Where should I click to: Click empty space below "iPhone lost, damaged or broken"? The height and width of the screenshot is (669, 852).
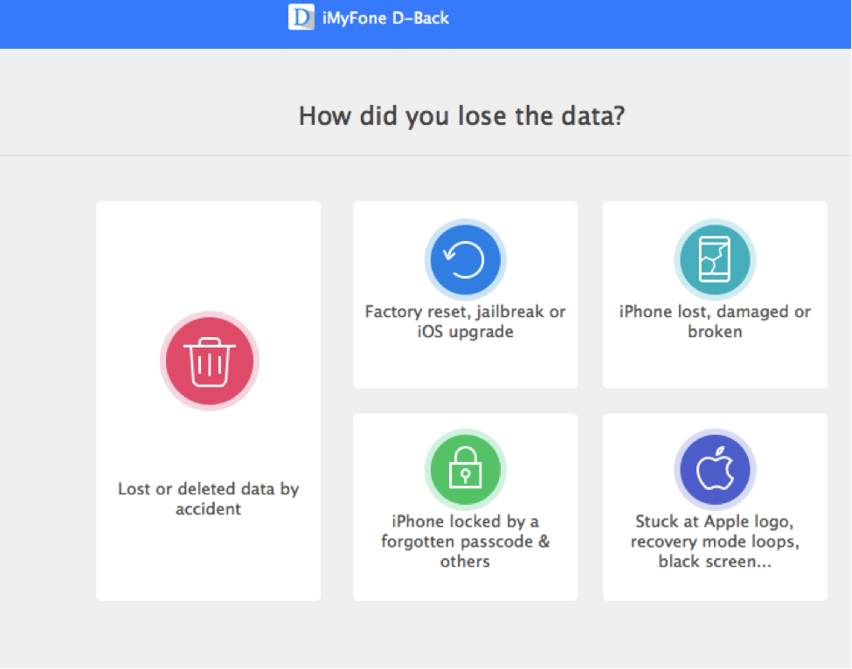tap(715, 364)
